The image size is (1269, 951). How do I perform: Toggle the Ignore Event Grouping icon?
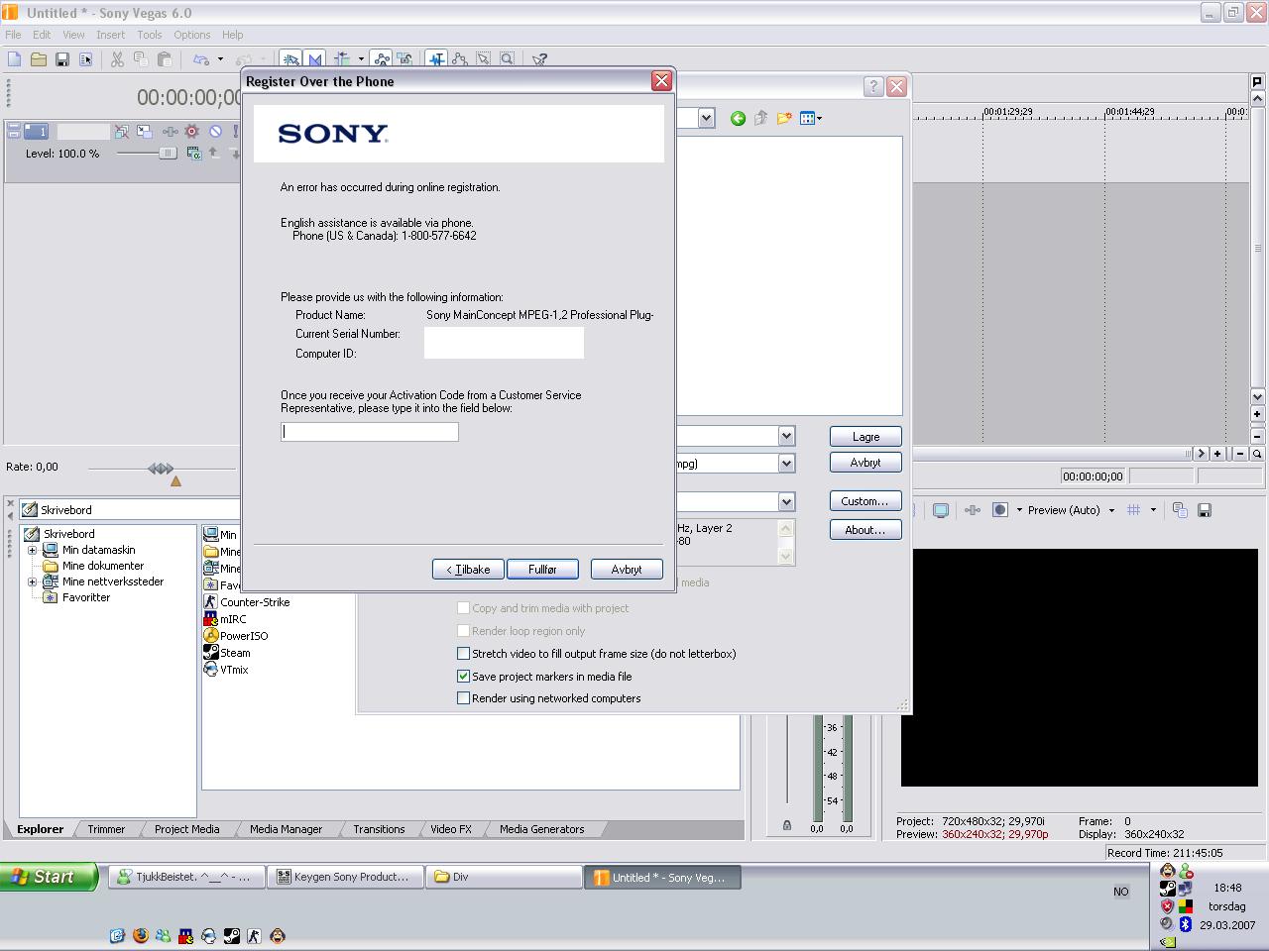(x=404, y=59)
